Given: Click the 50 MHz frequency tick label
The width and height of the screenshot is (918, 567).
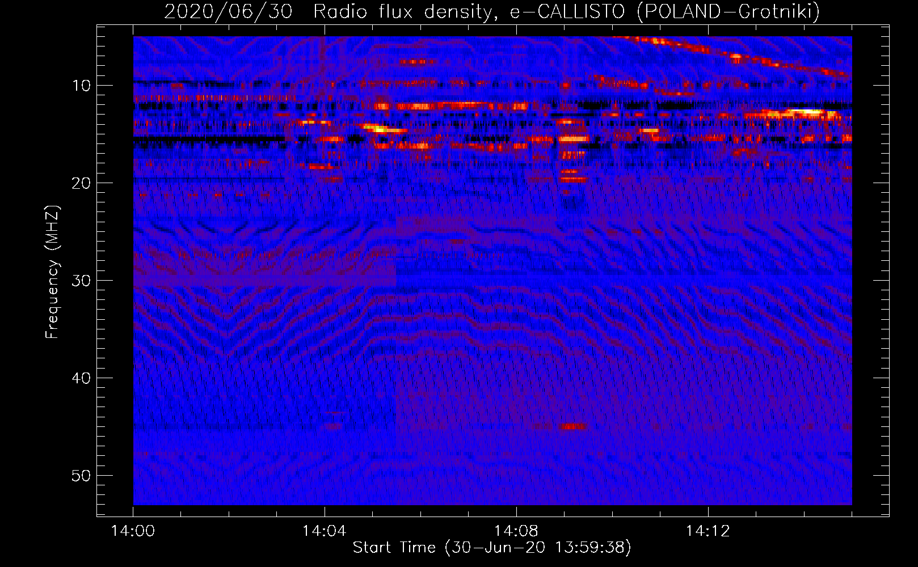Looking at the screenshot, I should coord(82,476).
